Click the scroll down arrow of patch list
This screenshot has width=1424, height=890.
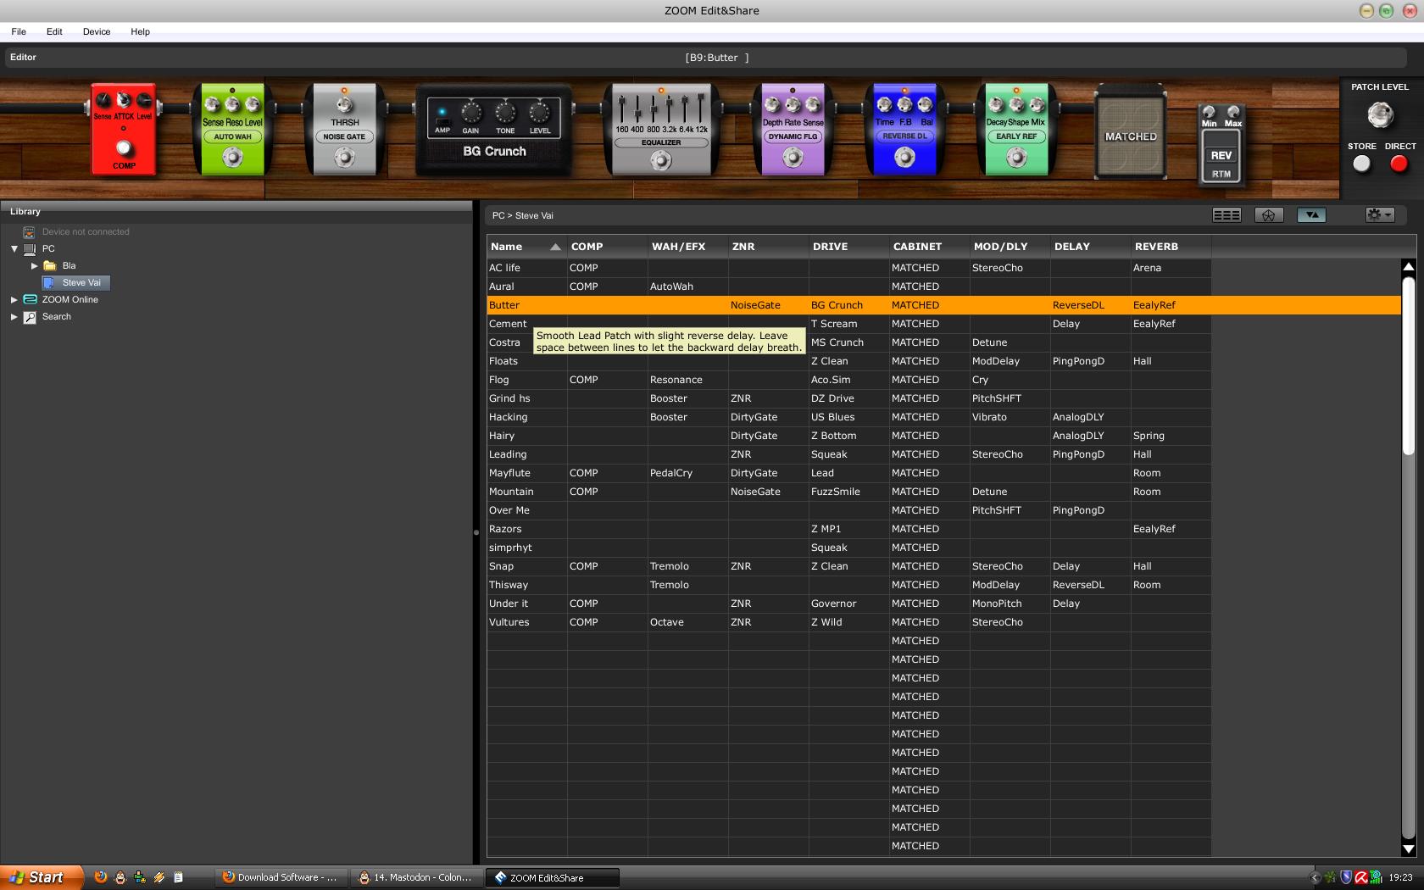click(x=1409, y=848)
